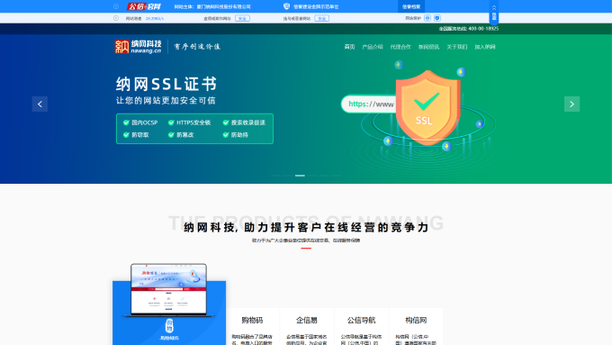Viewport: 612px width, 345px height.
Task: Click the first 安全 badge in the status row
Action: 242,18
